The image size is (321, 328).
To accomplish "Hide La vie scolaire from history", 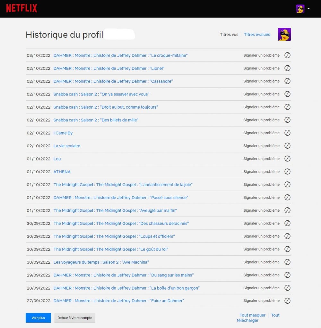I will tap(287, 146).
